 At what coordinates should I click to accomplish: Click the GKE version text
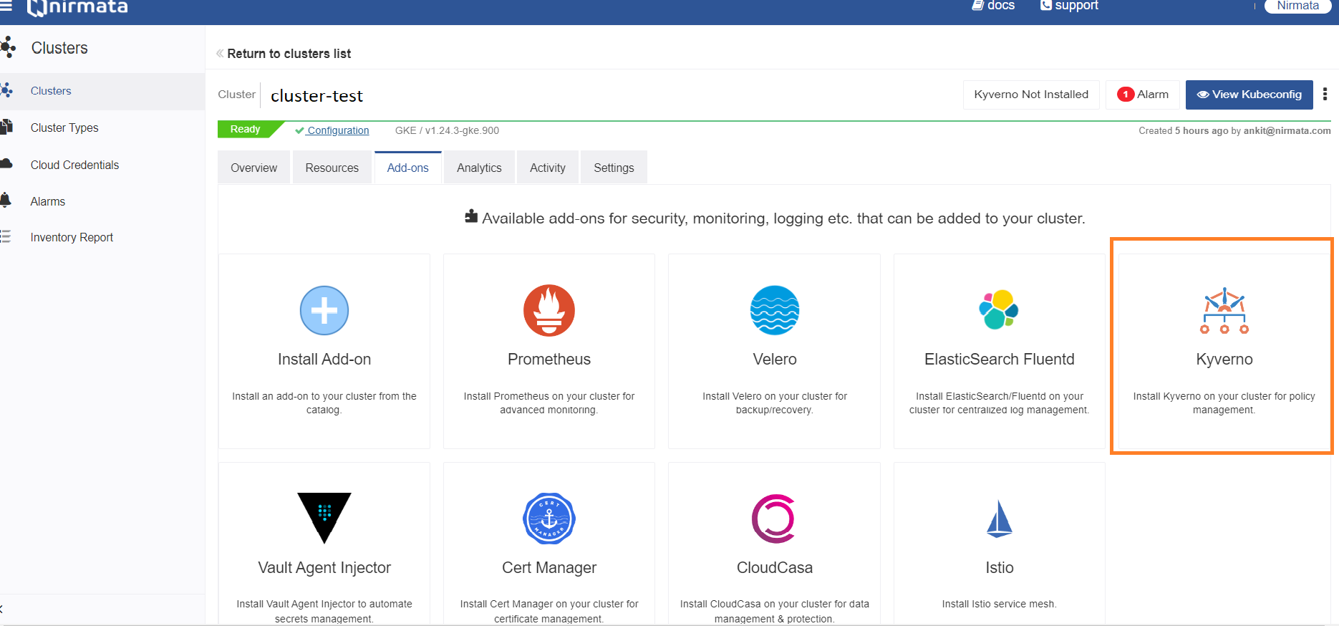(x=447, y=130)
